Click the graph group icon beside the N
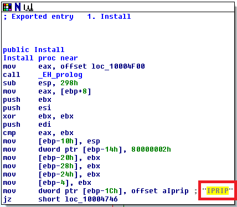This screenshot has width=237, height=207. tap(28, 8)
